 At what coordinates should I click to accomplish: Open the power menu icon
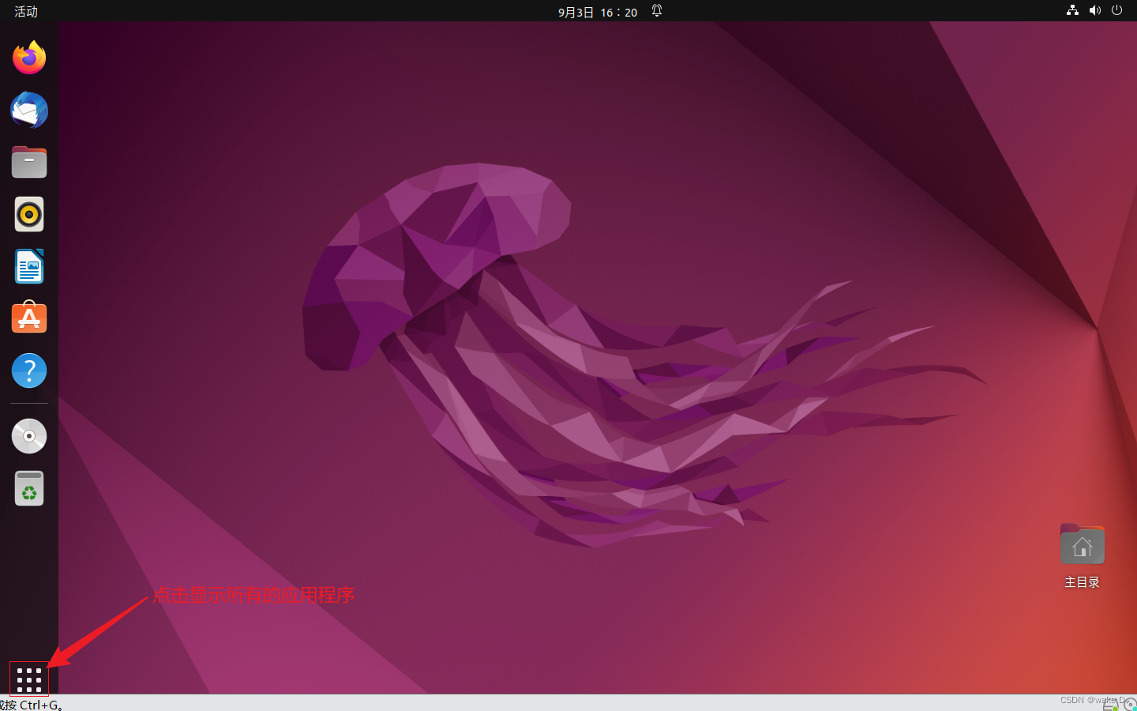(x=1116, y=10)
